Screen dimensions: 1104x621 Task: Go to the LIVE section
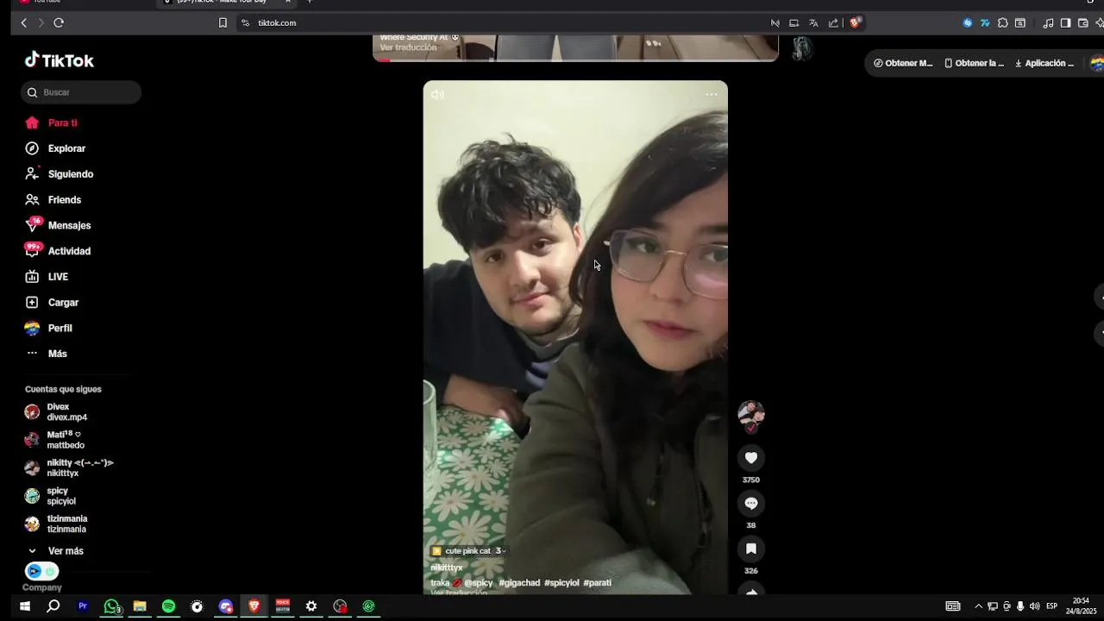click(47, 277)
